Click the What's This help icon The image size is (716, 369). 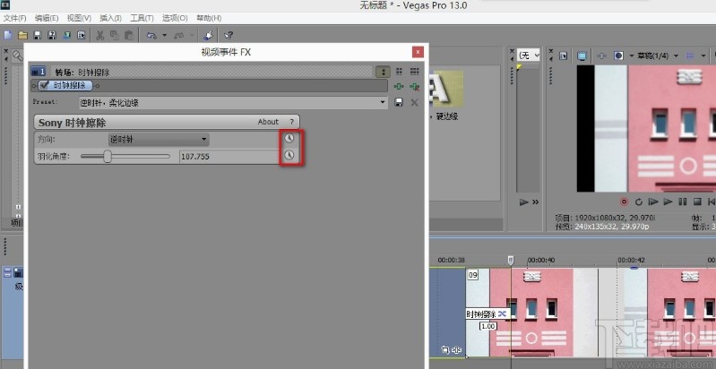(x=229, y=35)
